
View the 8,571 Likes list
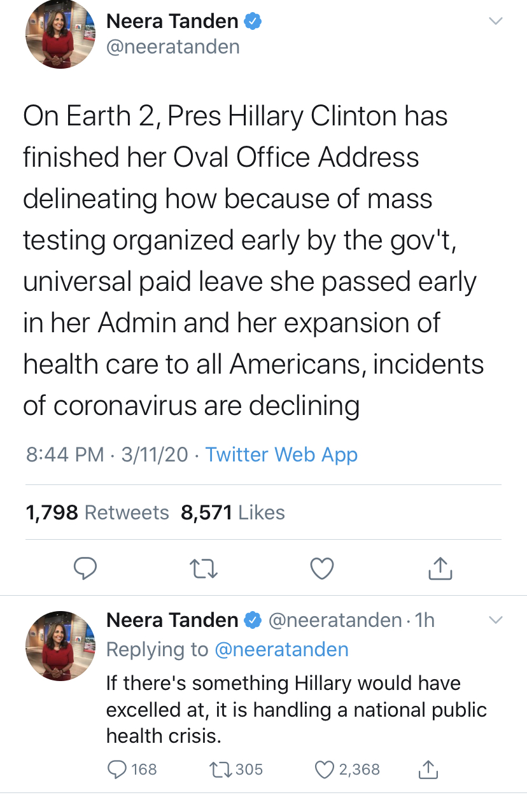(233, 512)
